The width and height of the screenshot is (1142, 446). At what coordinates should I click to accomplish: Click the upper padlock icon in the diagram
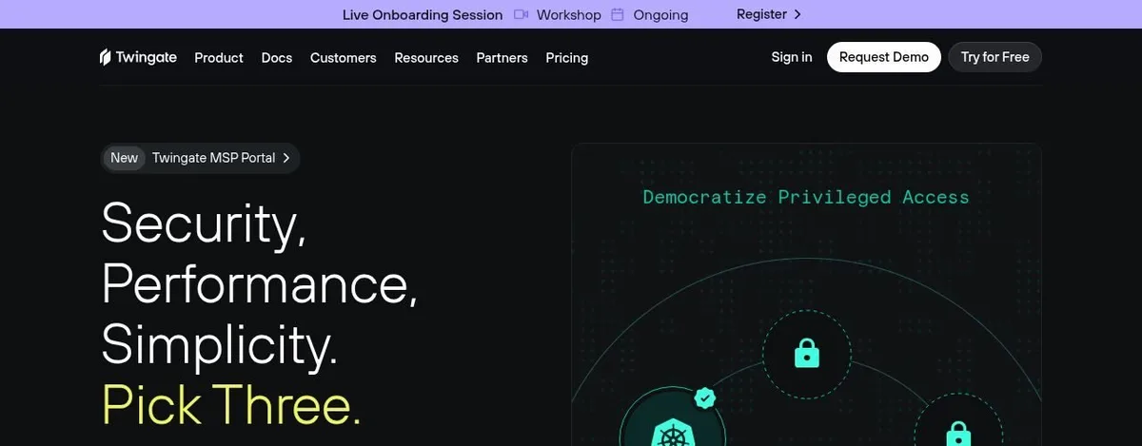807,355
